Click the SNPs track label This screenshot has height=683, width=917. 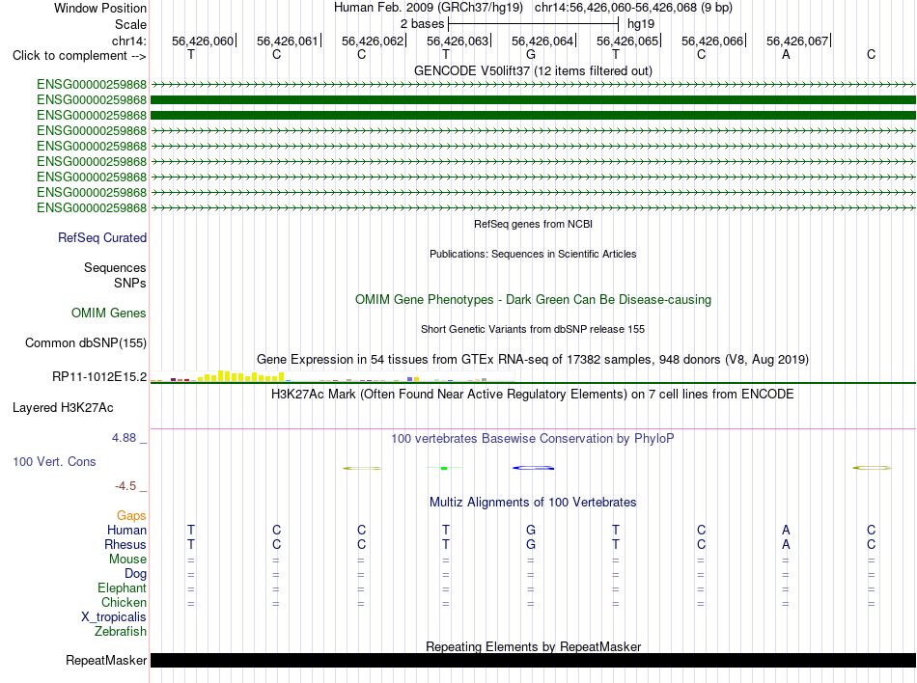(130, 283)
